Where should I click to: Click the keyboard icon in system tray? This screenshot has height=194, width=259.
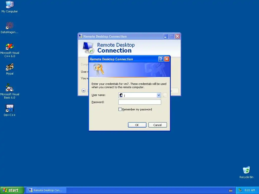(231, 190)
